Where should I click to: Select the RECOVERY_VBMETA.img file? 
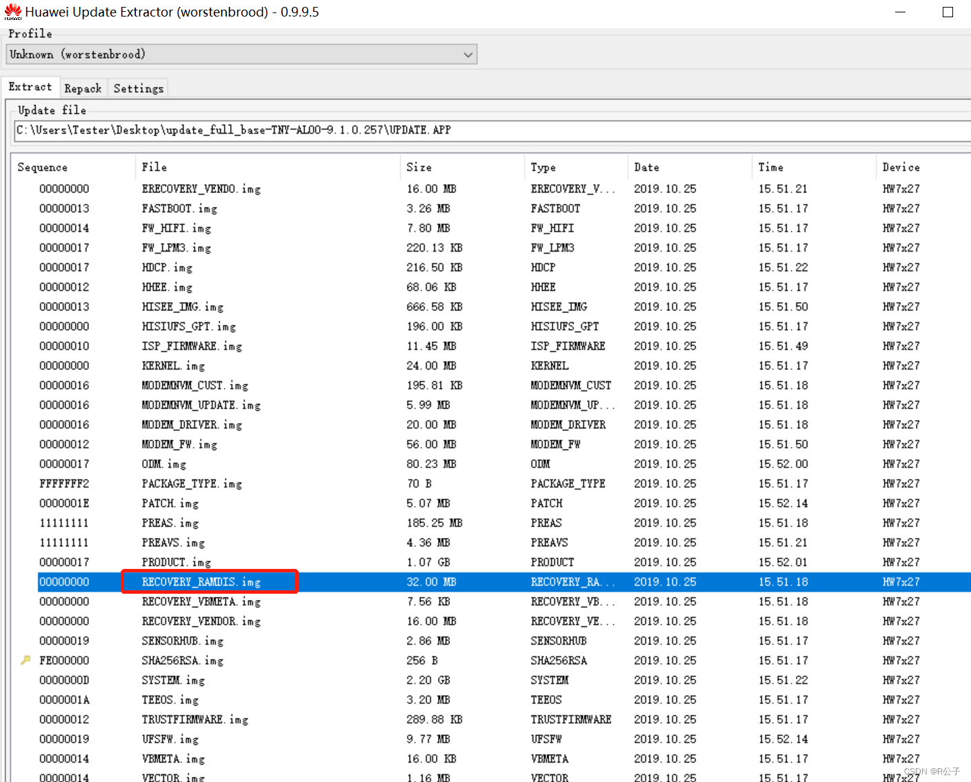click(x=201, y=601)
